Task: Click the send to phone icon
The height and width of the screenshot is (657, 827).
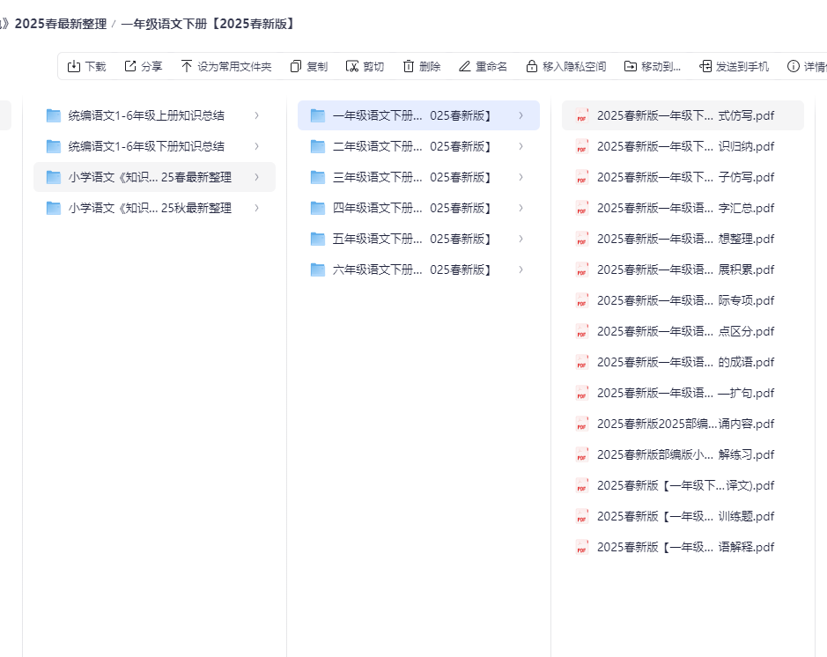Action: pyautogui.click(x=705, y=67)
